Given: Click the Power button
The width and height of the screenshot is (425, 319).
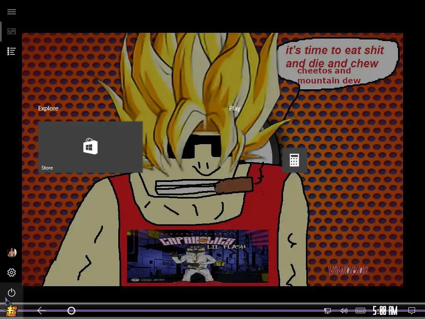Looking at the screenshot, I should tap(11, 292).
